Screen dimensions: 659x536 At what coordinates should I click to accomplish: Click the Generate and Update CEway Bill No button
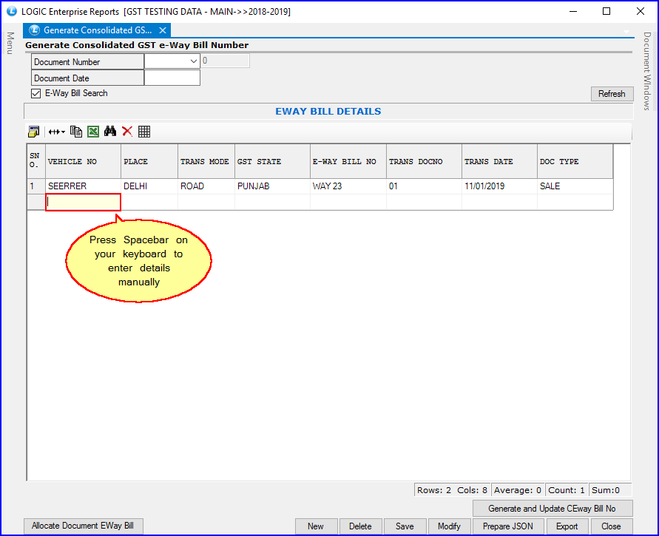552,509
